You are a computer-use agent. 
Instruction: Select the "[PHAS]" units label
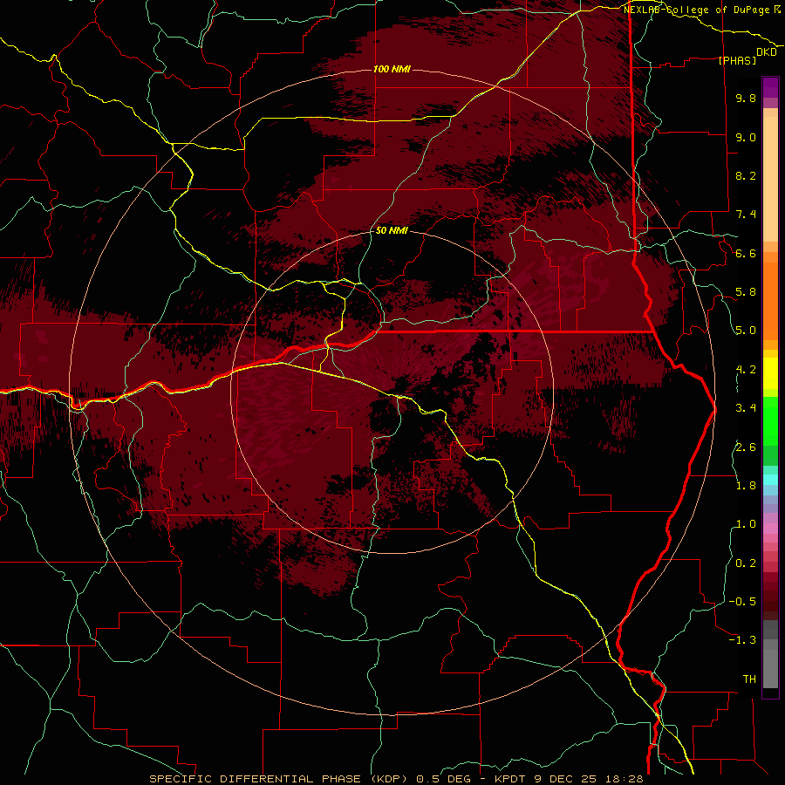point(737,60)
